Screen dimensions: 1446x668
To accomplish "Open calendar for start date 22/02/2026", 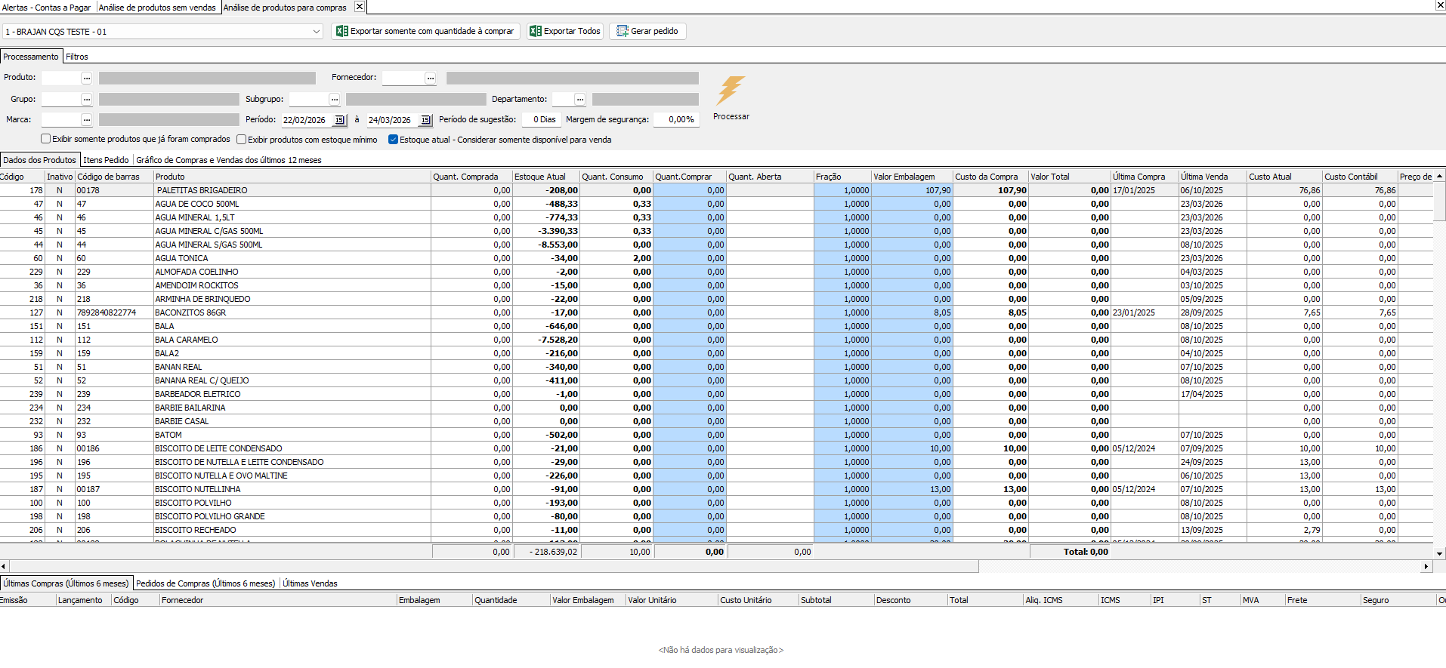I will click(x=339, y=120).
